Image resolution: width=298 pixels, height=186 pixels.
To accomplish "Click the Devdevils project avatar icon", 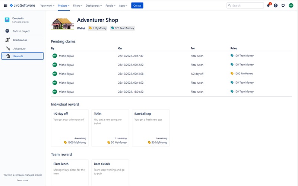I will [7, 20].
